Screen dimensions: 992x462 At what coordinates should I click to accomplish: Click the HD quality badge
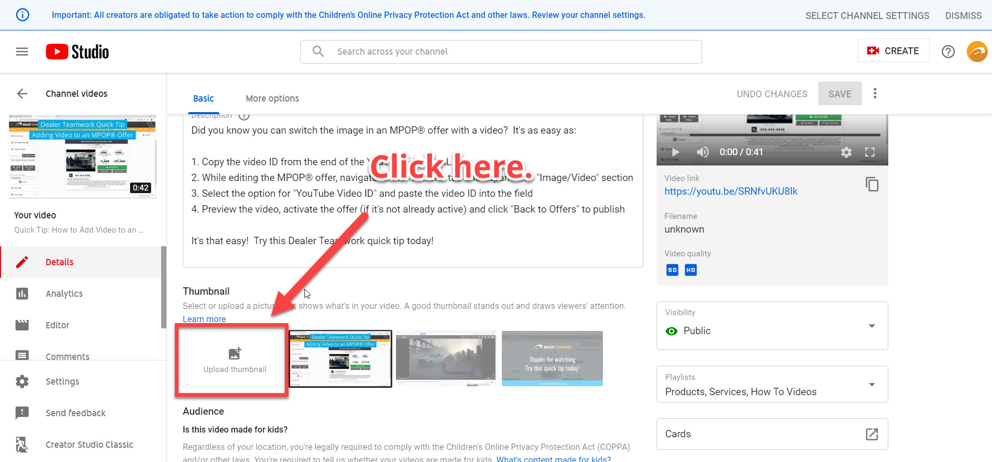[691, 270]
